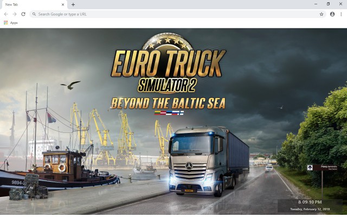Image resolution: width=347 pixels, height=217 pixels.
Task: Close the New Tab tab
Action: tap(63, 4)
